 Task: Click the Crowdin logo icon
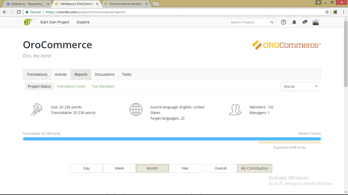click(28, 22)
